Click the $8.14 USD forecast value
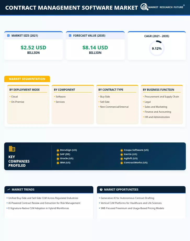The image size is (190, 241). pyautogui.click(x=95, y=48)
